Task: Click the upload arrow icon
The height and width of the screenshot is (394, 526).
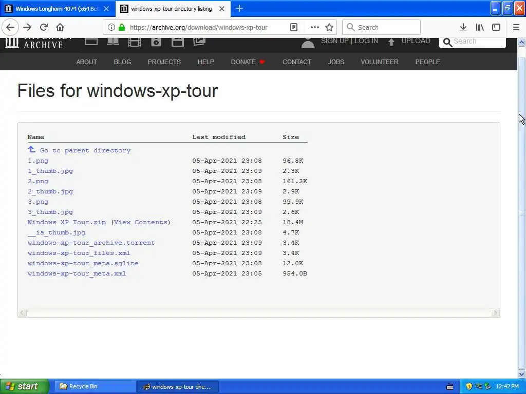Action: click(x=391, y=42)
